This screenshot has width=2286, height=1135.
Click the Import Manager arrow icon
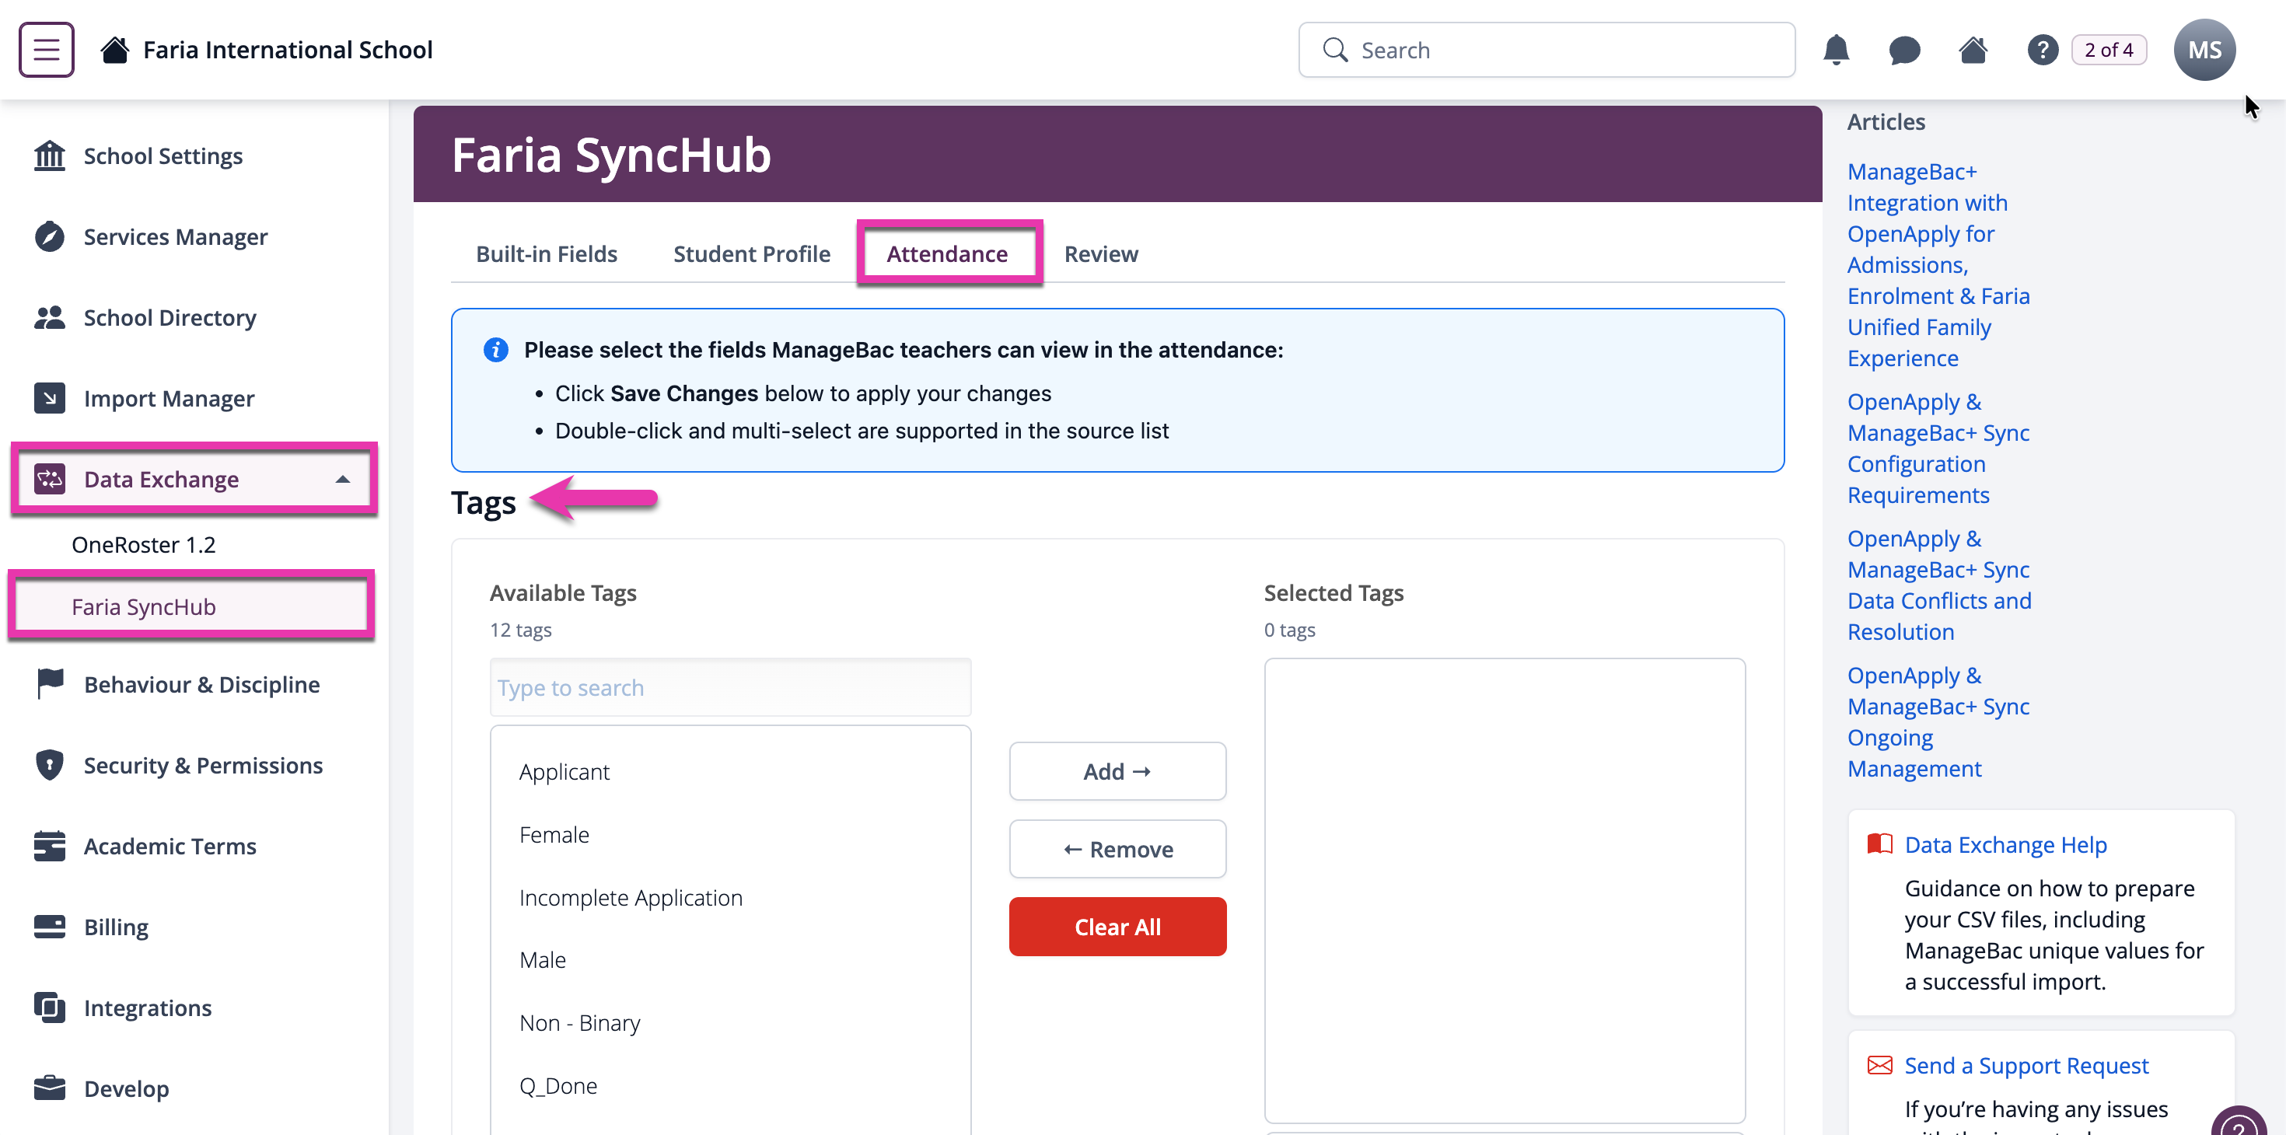click(x=50, y=399)
